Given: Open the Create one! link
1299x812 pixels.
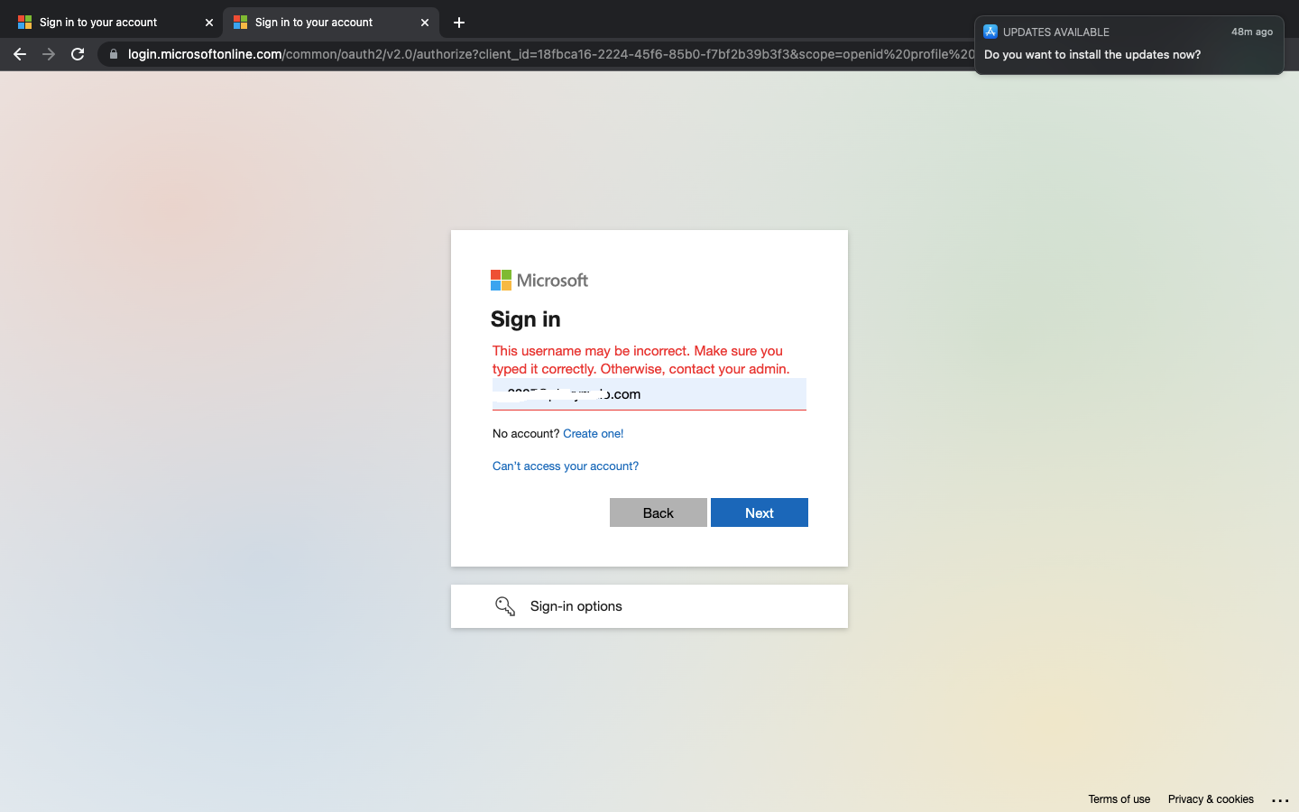Looking at the screenshot, I should [593, 434].
